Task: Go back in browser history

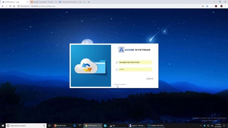Action: click(x=2, y=6)
